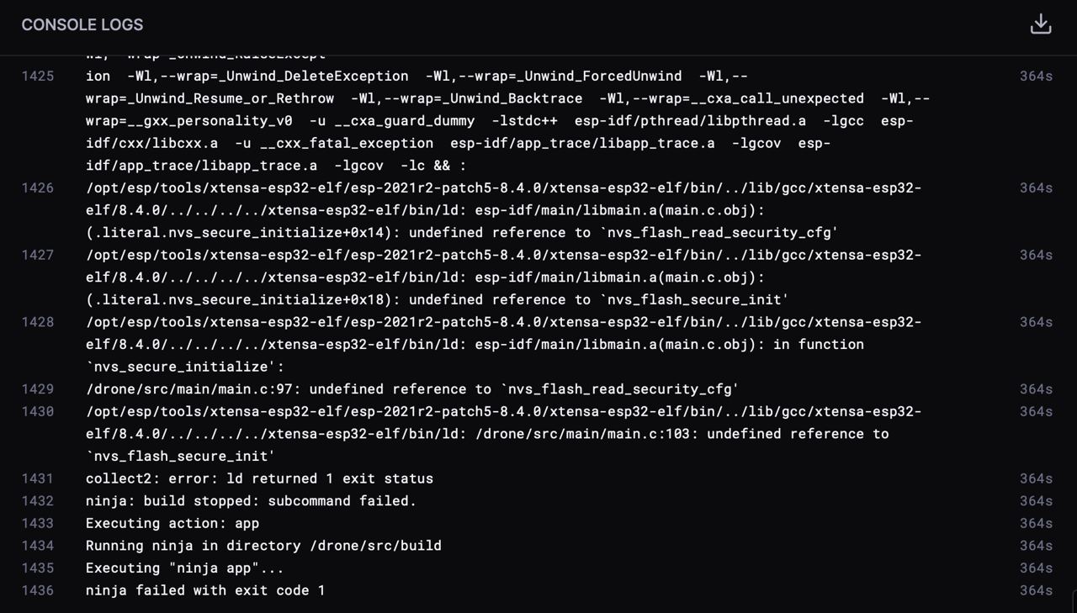Select the last line number 1436
The image size is (1077, 613).
click(x=38, y=590)
